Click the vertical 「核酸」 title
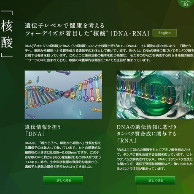 [7, 35]
